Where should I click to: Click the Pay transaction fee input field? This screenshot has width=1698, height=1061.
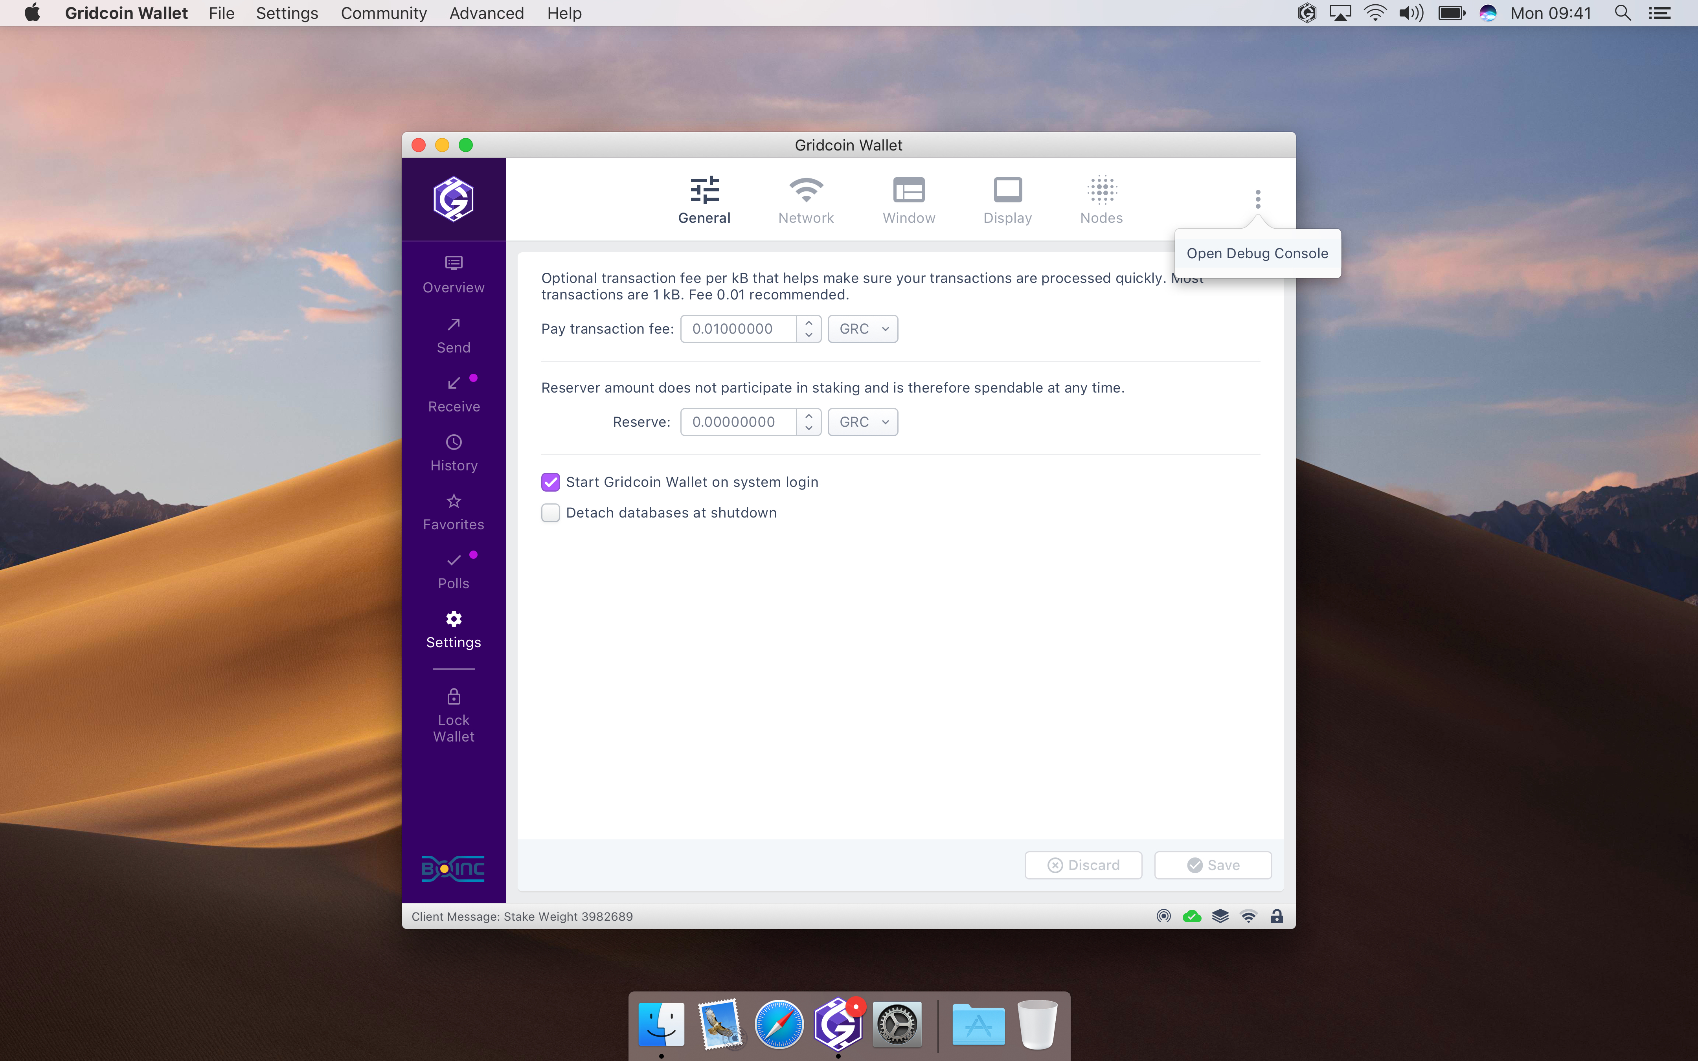click(738, 329)
